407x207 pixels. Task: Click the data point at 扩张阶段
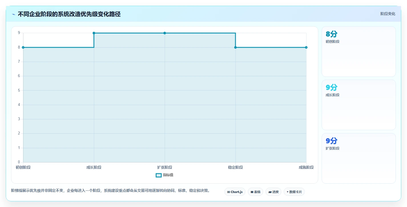pos(165,33)
